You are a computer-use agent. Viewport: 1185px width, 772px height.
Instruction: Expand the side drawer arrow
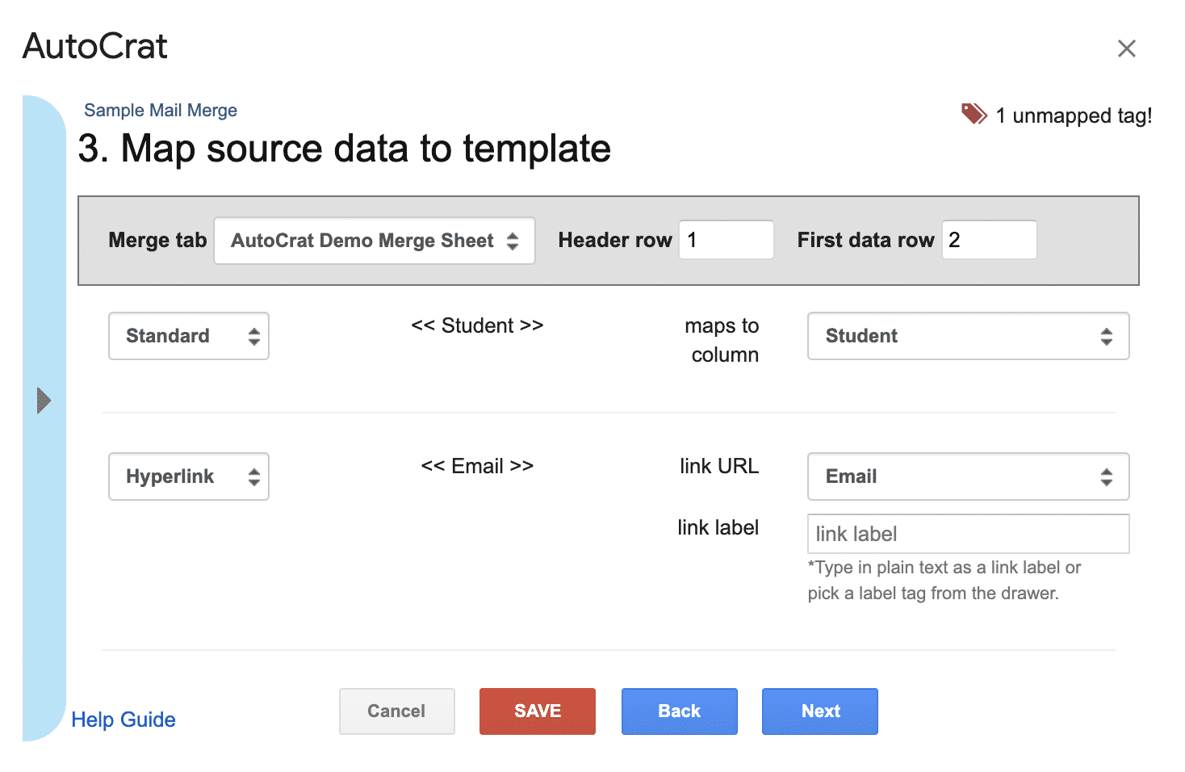[44, 400]
